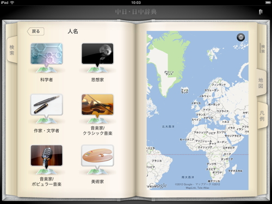Click 南大西洋 label on the map
The width and height of the screenshot is (272, 204).
point(188,177)
